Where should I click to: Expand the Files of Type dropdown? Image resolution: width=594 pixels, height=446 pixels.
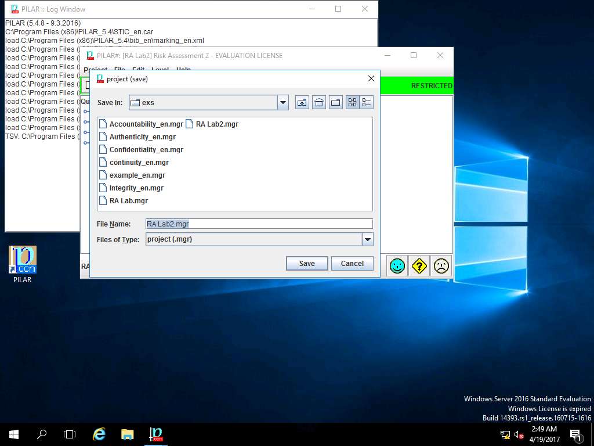[x=367, y=239]
